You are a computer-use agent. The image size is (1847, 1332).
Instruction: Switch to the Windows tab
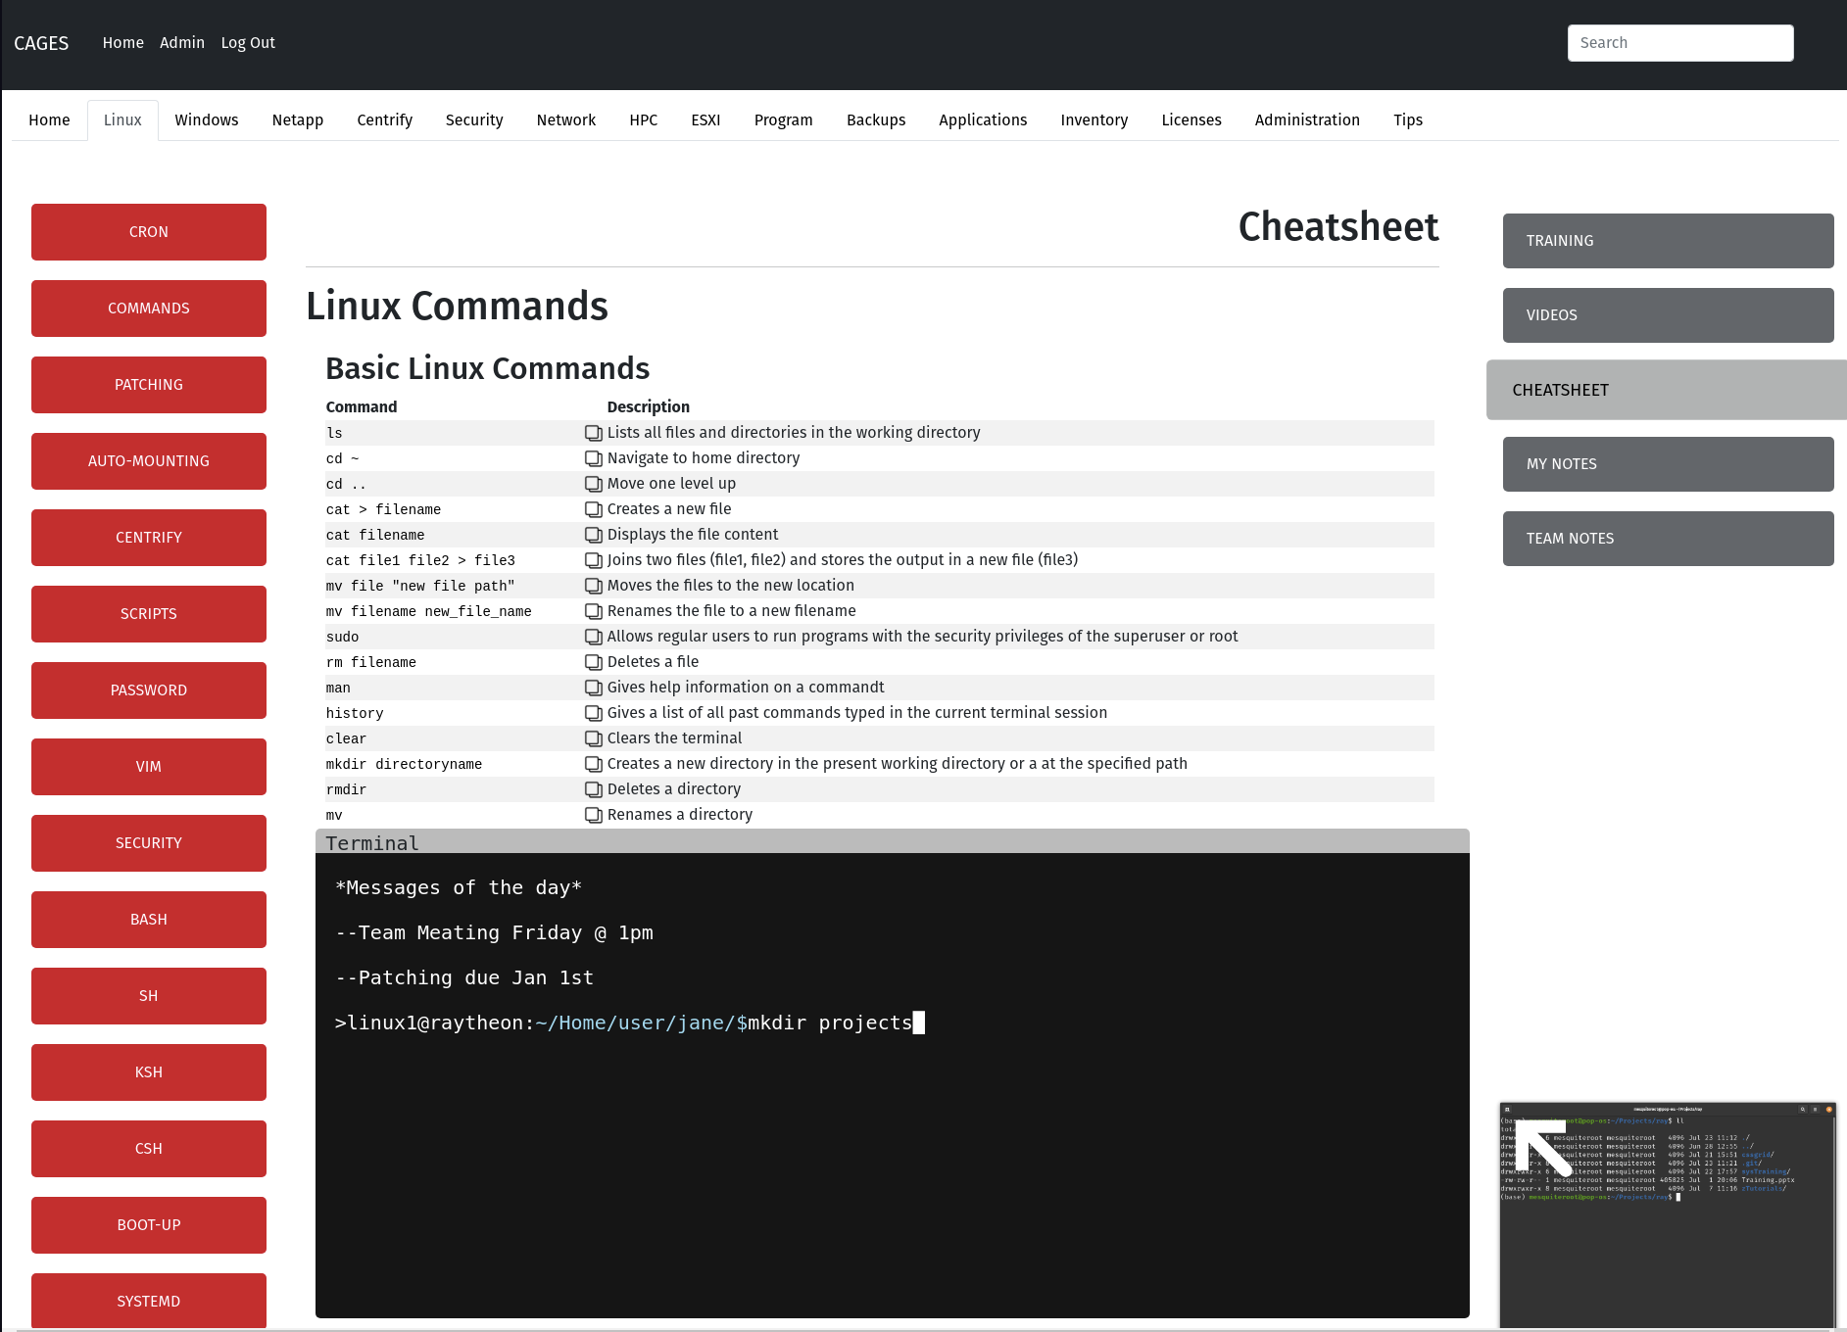(x=207, y=120)
